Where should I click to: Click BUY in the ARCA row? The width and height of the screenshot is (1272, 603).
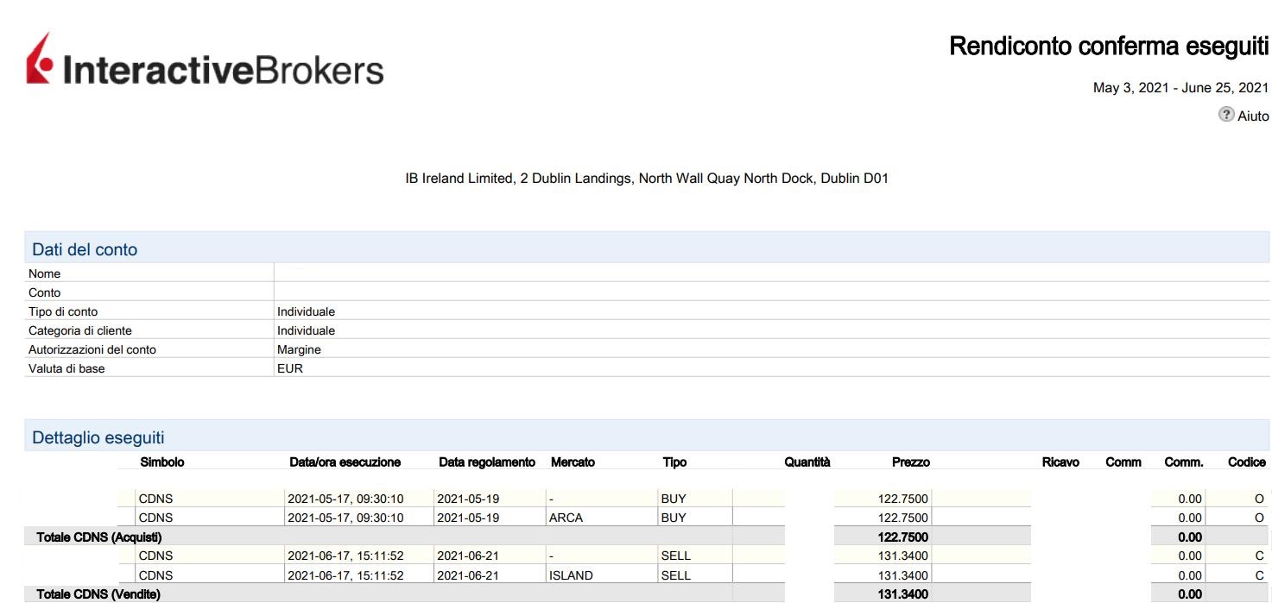coord(674,518)
